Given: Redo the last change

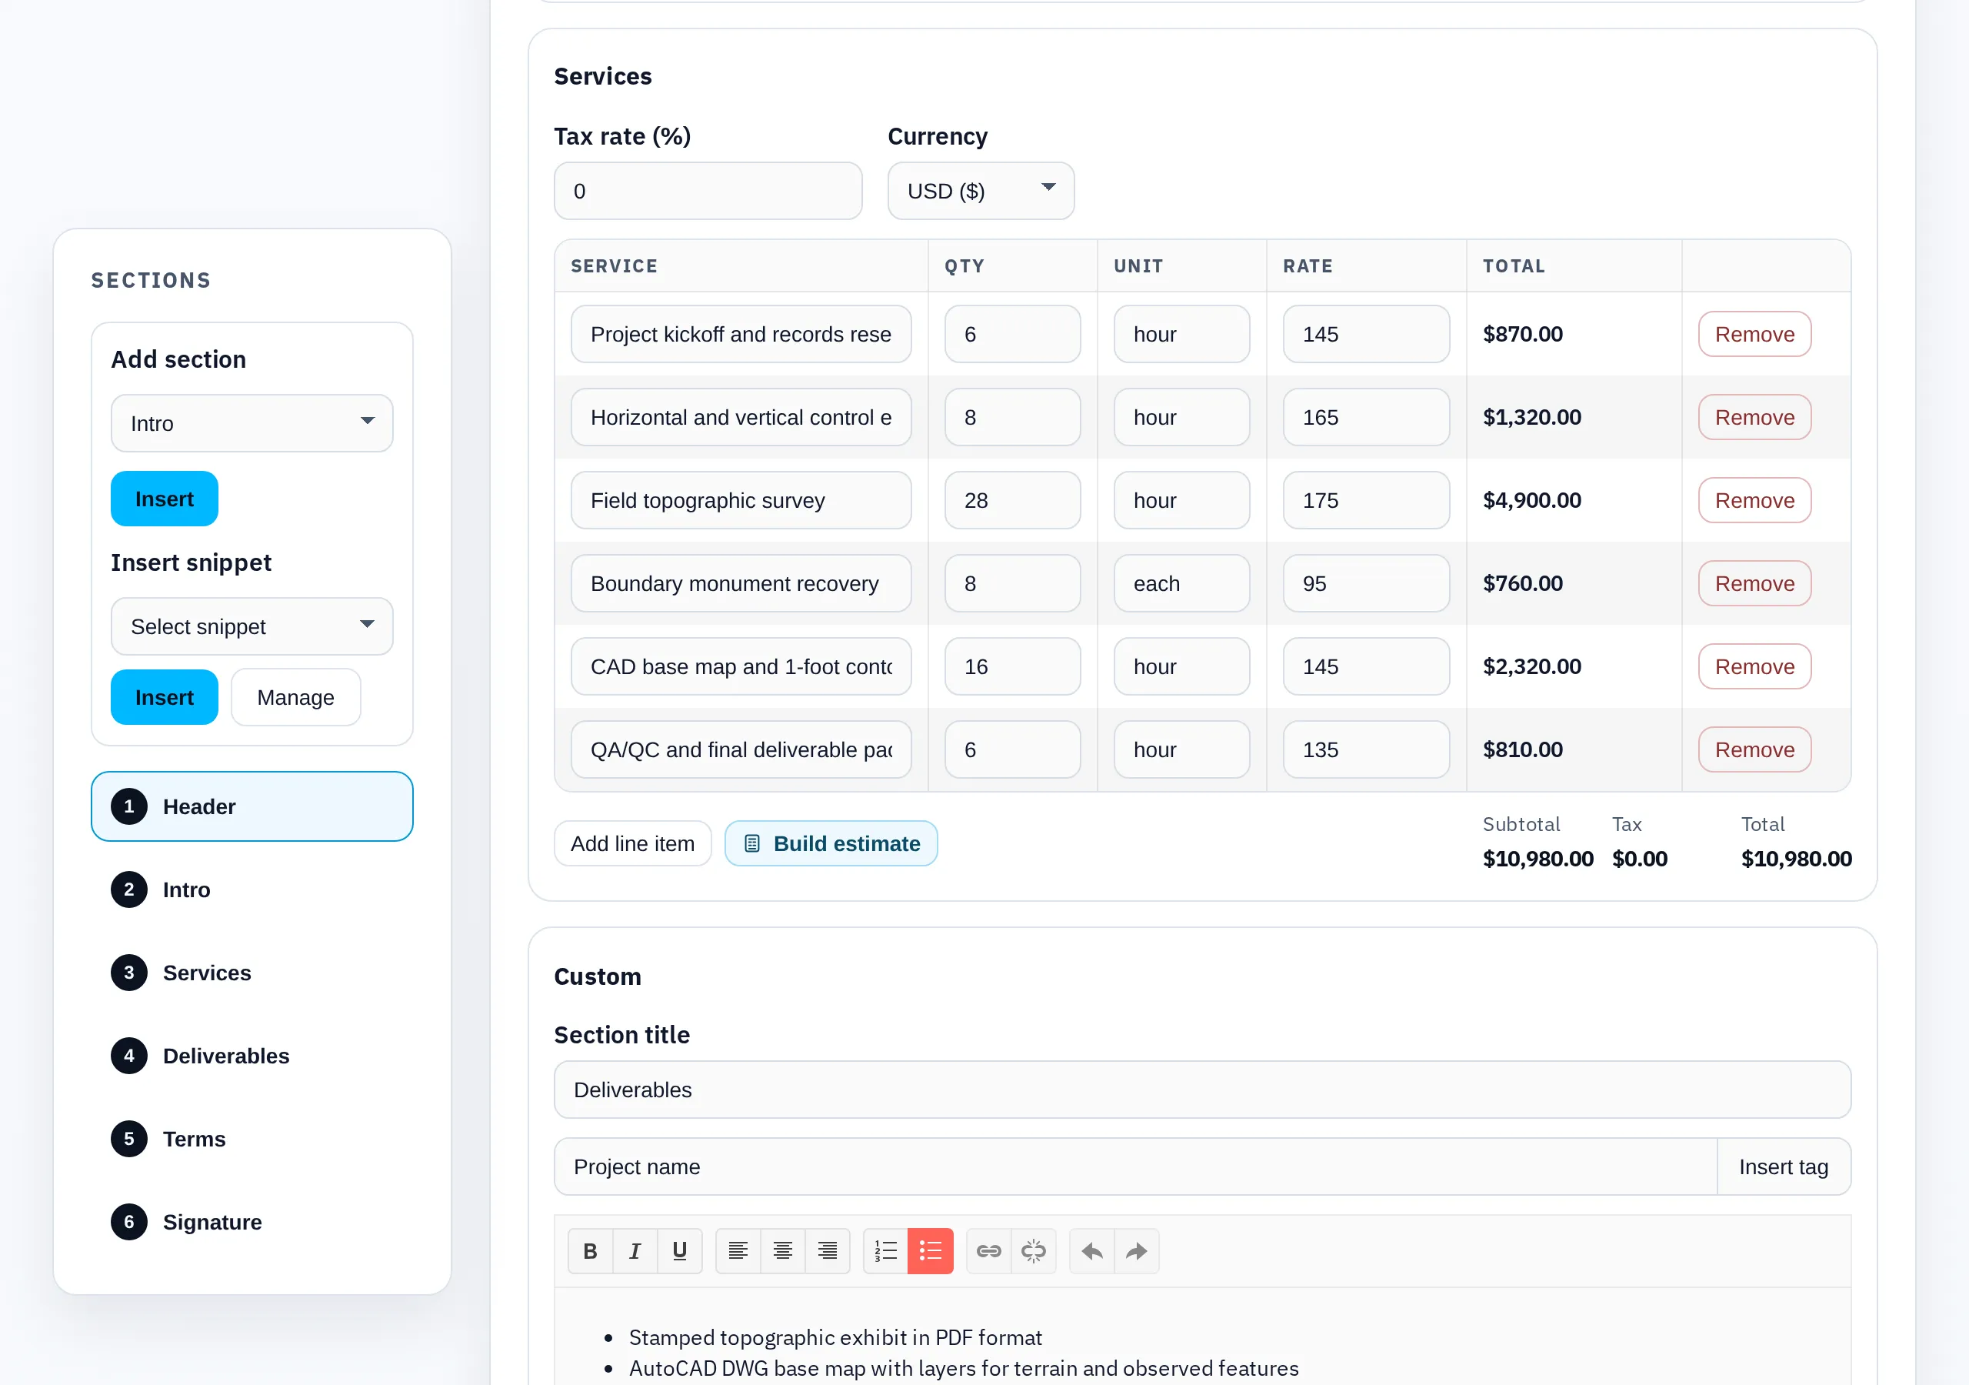Looking at the screenshot, I should 1136,1251.
